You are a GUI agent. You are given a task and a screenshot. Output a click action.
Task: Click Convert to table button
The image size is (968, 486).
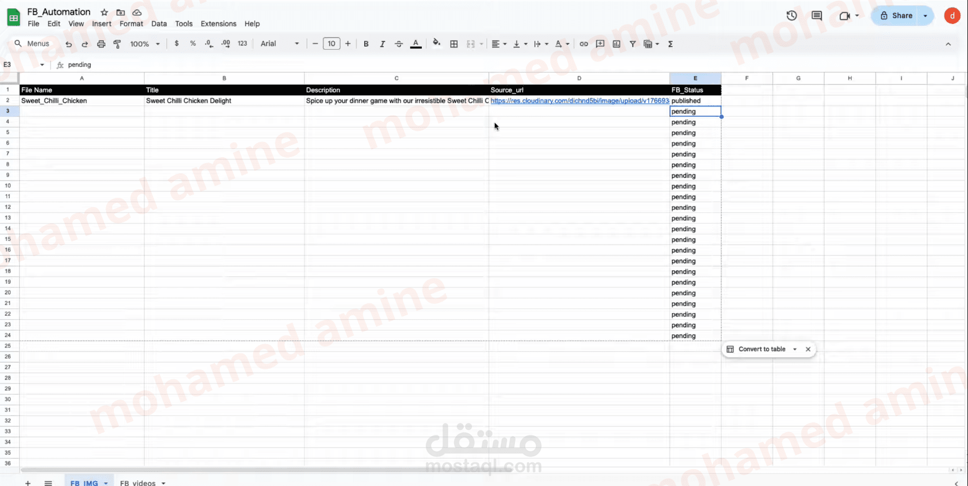[756, 349]
